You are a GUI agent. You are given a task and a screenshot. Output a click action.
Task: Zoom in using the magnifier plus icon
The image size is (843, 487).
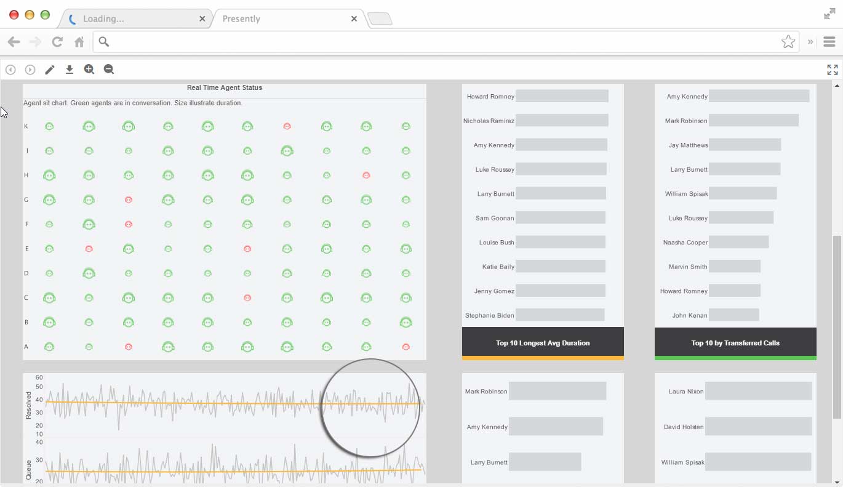tap(89, 70)
